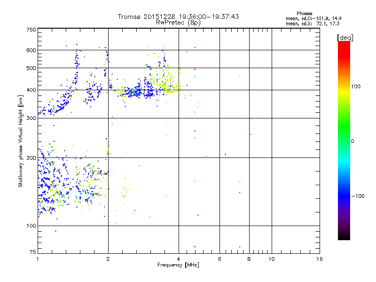376x282 pixels.
Task: Click the 'mean, sd,X: 72.1, 17.3' statistic
Action: [x=313, y=23]
